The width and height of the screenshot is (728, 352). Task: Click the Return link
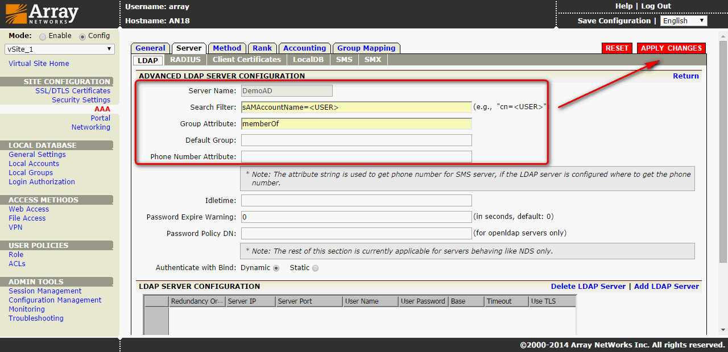pyautogui.click(x=685, y=76)
